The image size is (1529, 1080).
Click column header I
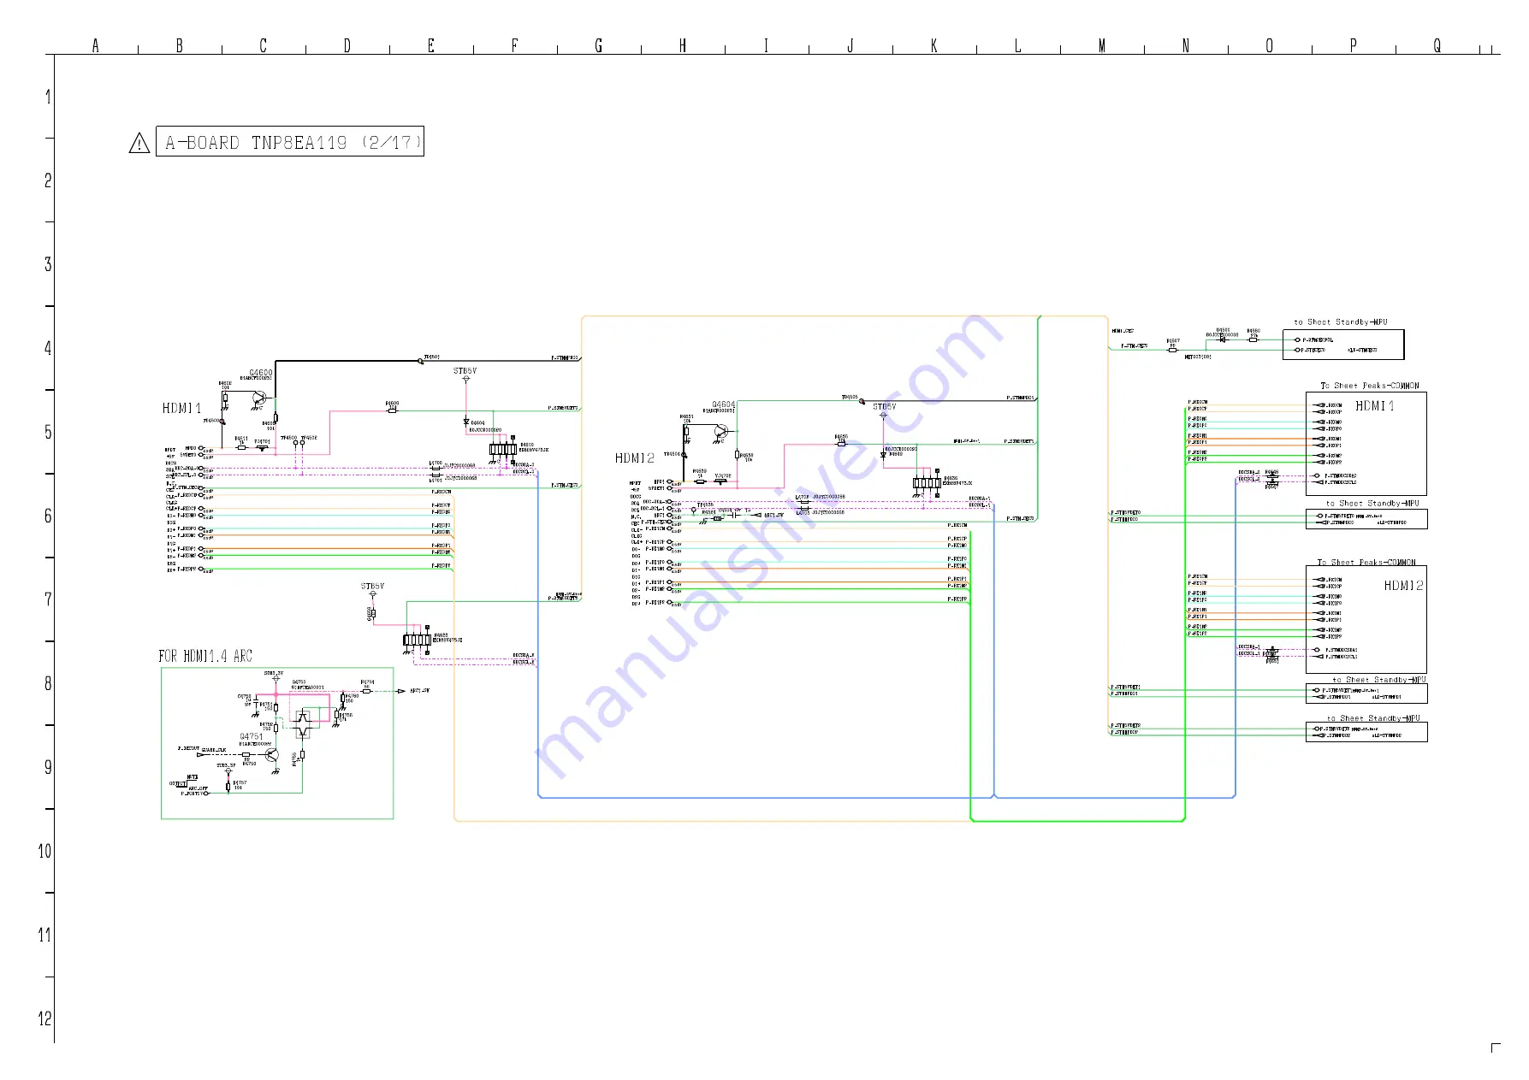767,45
